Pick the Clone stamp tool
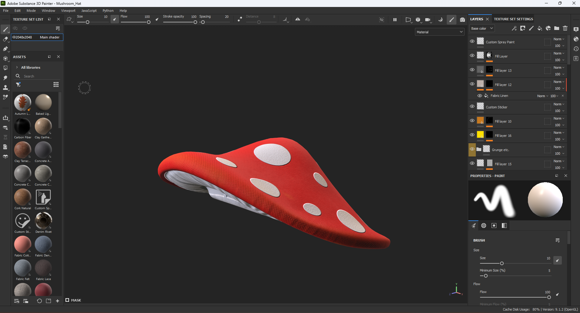 tap(5, 87)
